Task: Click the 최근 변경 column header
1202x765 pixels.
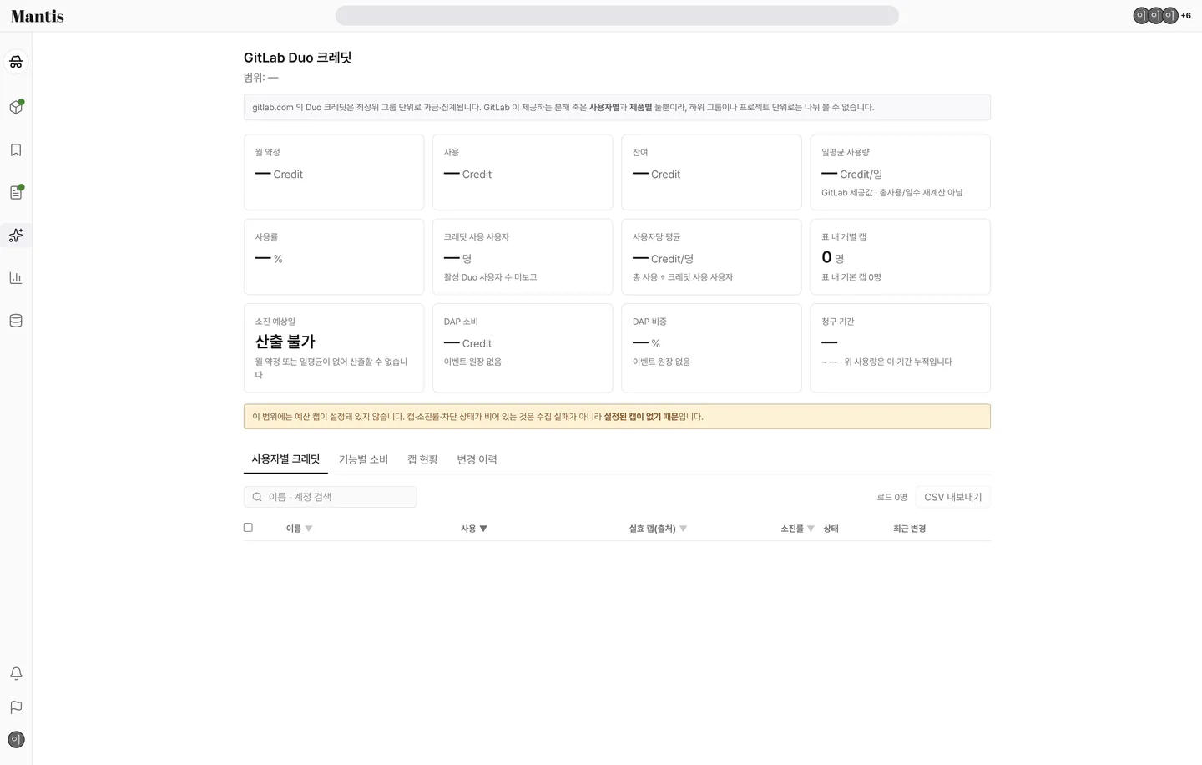Action: click(x=909, y=529)
